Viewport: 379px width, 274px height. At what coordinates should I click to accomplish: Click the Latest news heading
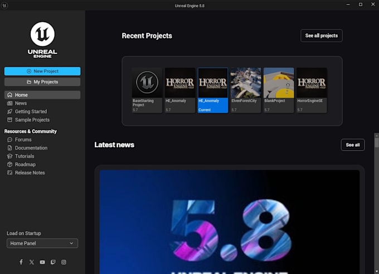(114, 145)
